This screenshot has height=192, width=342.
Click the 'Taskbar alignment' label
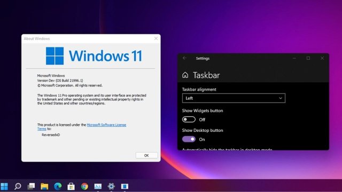(199, 90)
